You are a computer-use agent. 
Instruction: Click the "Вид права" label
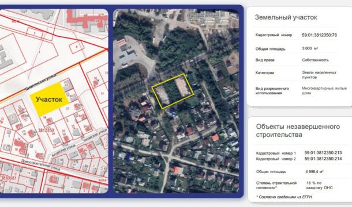[x=265, y=60]
